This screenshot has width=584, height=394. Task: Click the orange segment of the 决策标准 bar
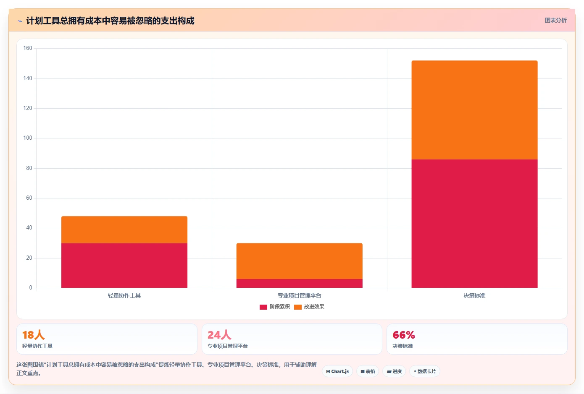pyautogui.click(x=474, y=110)
